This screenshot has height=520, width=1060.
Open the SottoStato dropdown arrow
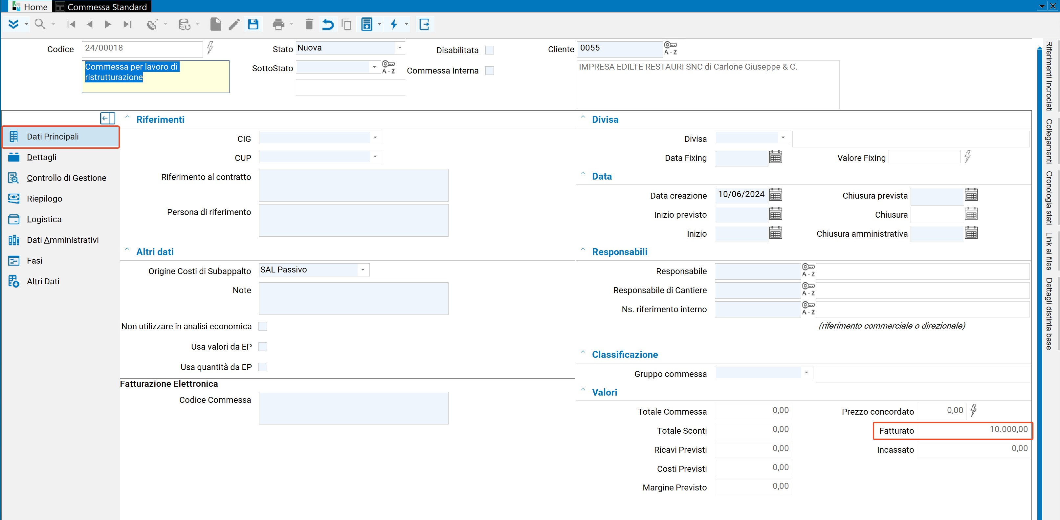374,67
